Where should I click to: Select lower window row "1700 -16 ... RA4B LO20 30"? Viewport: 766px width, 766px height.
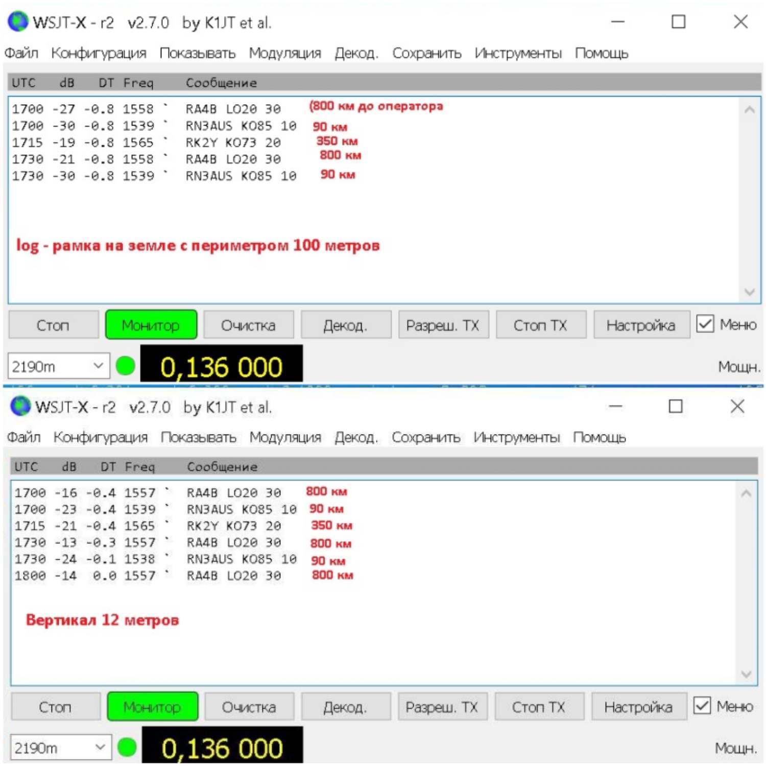[148, 493]
